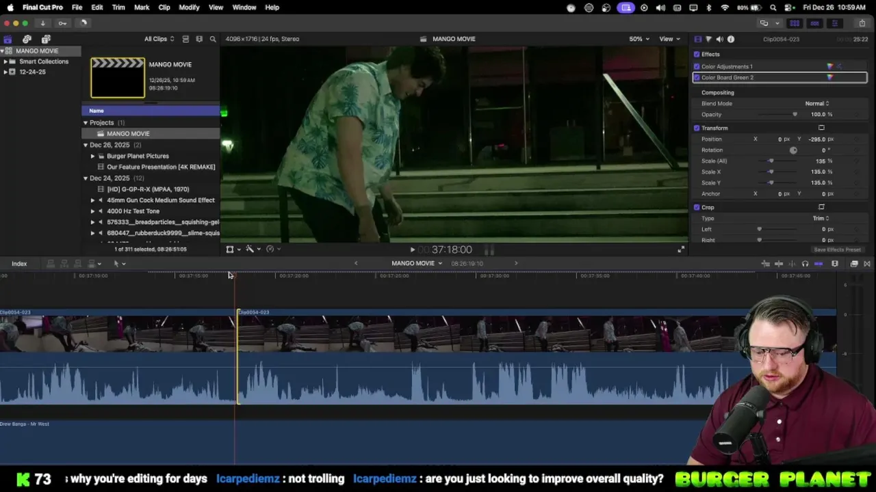Play the viewer from the playhead
876x492 pixels.
(412, 250)
